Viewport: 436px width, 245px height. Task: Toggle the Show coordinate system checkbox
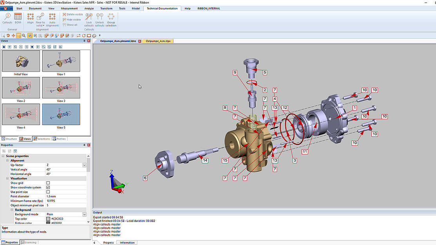tap(48, 187)
